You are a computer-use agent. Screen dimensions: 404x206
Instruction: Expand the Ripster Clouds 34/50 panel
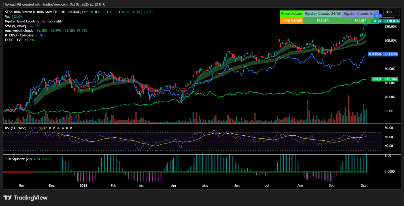point(323,13)
